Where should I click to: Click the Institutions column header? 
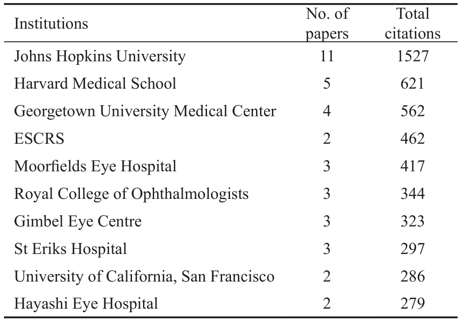51,24
